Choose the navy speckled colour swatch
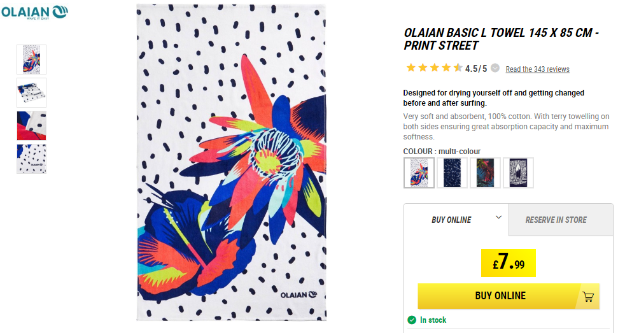The width and height of the screenshot is (618, 333). tap(452, 173)
